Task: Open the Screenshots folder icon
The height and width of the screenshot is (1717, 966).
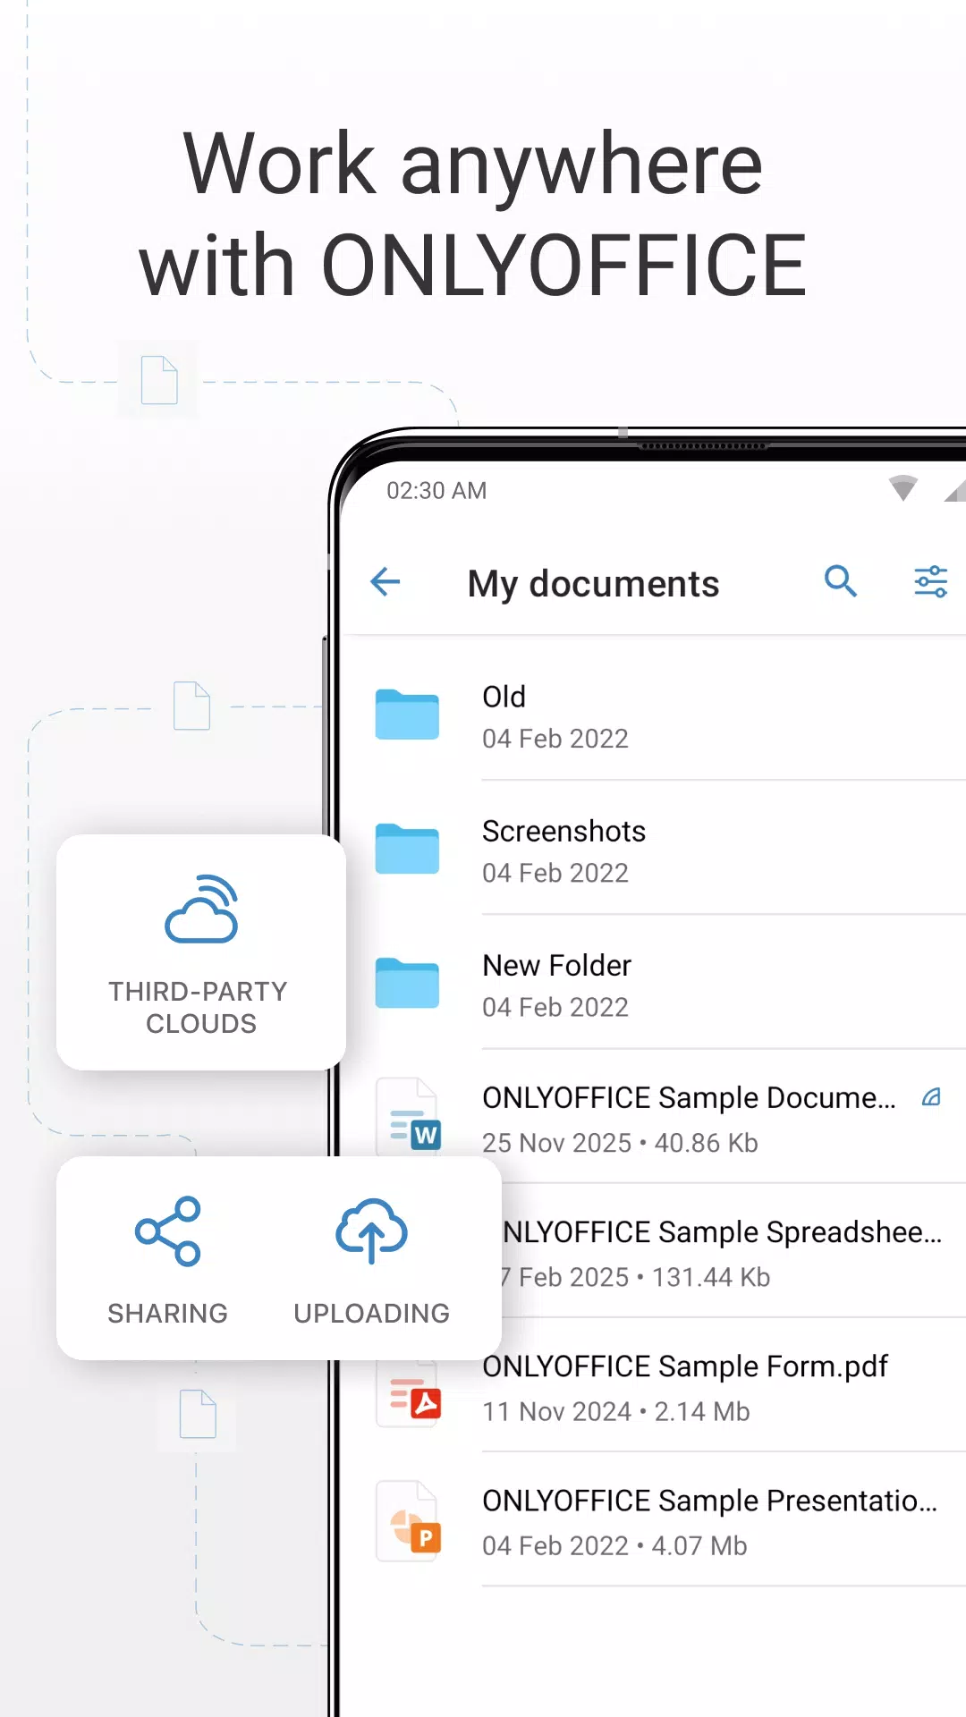Action: point(407,849)
